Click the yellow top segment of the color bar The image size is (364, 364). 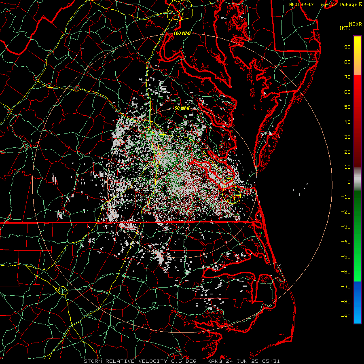pos(357,56)
